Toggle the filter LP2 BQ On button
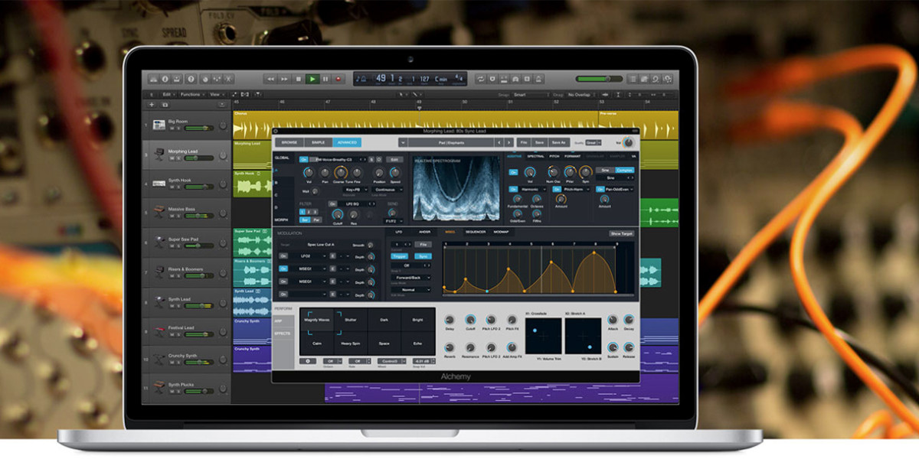 pyautogui.click(x=332, y=203)
